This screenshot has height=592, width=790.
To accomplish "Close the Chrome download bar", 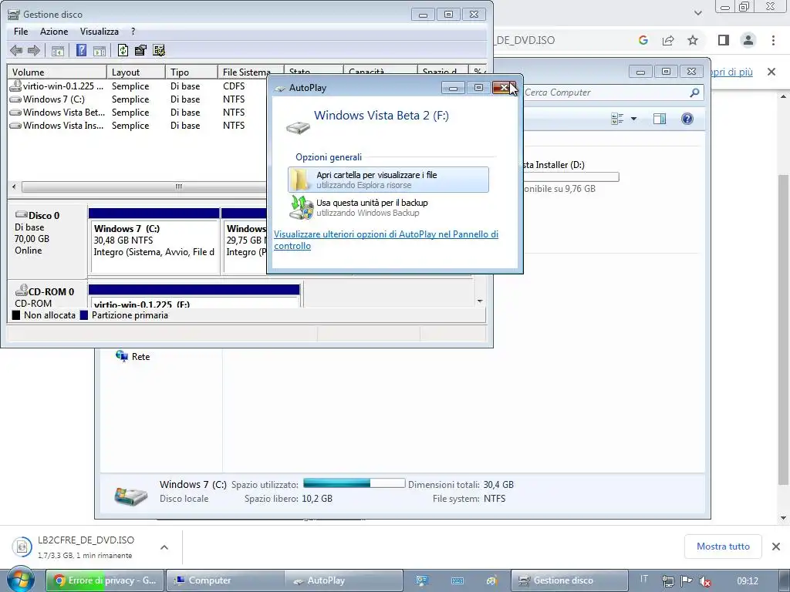I will 776,547.
